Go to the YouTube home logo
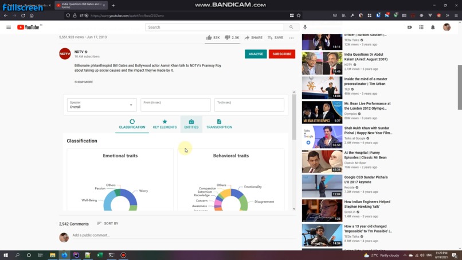Image resolution: width=462 pixels, height=260 pixels. pos(29,27)
